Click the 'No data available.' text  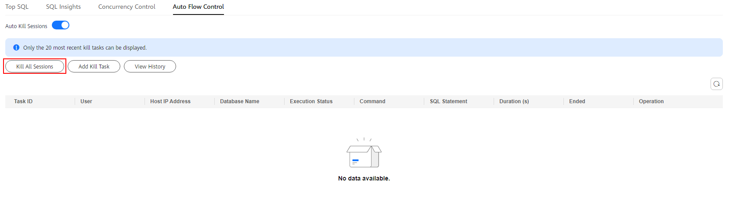coord(364,178)
